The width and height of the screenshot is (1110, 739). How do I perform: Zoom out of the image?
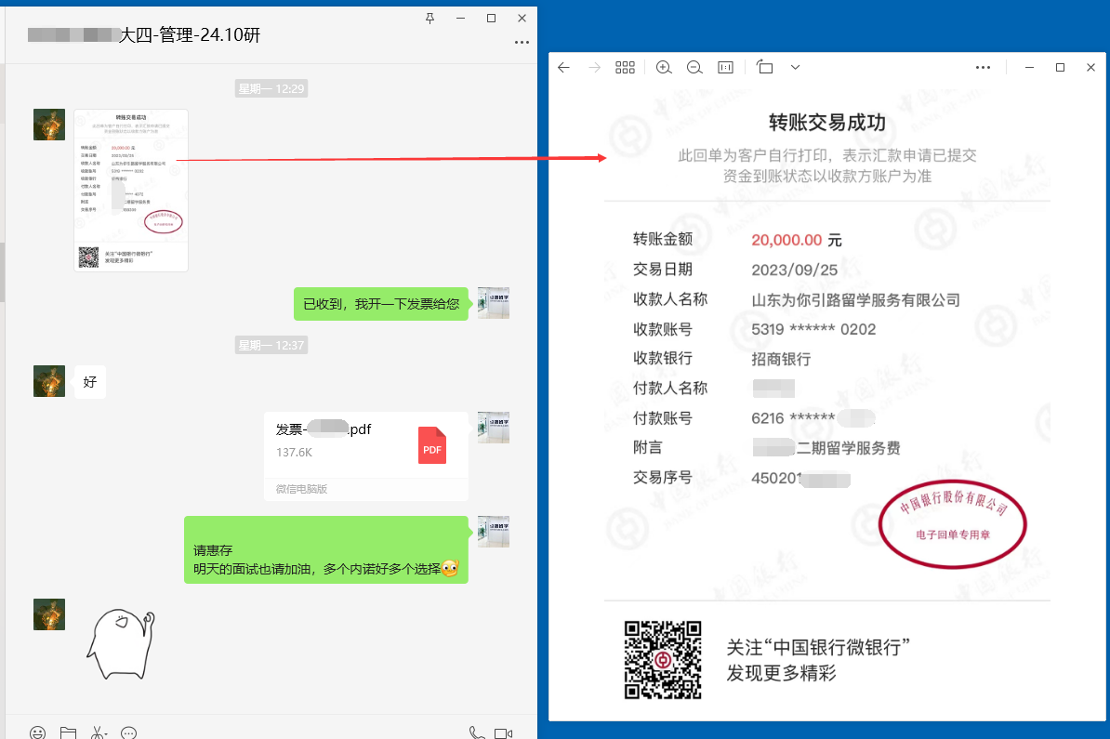(x=694, y=67)
